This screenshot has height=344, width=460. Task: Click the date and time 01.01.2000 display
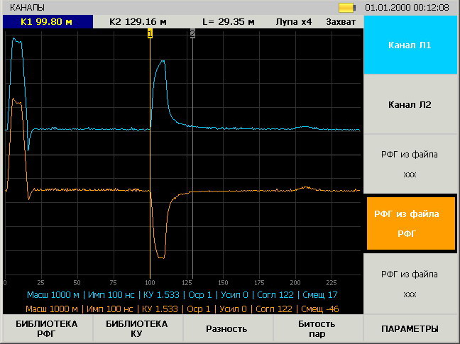[x=407, y=8]
